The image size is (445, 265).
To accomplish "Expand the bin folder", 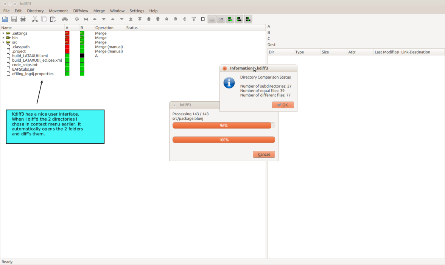I will point(3,38).
